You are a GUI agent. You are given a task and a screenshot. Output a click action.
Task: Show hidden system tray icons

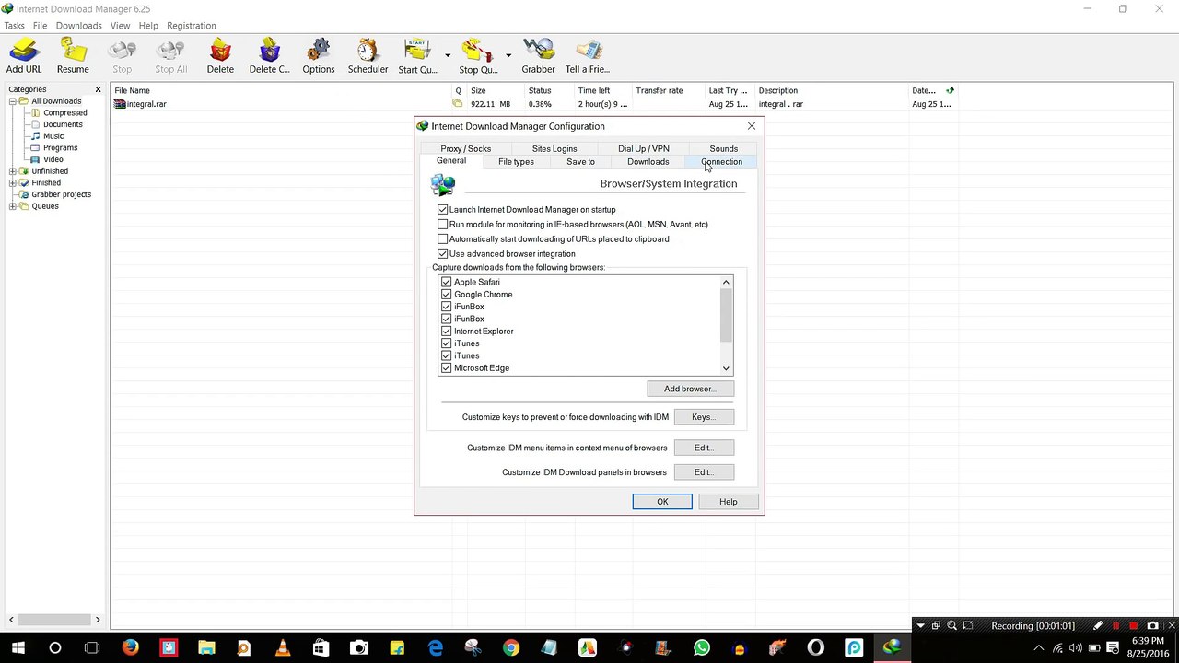pyautogui.click(x=1039, y=648)
